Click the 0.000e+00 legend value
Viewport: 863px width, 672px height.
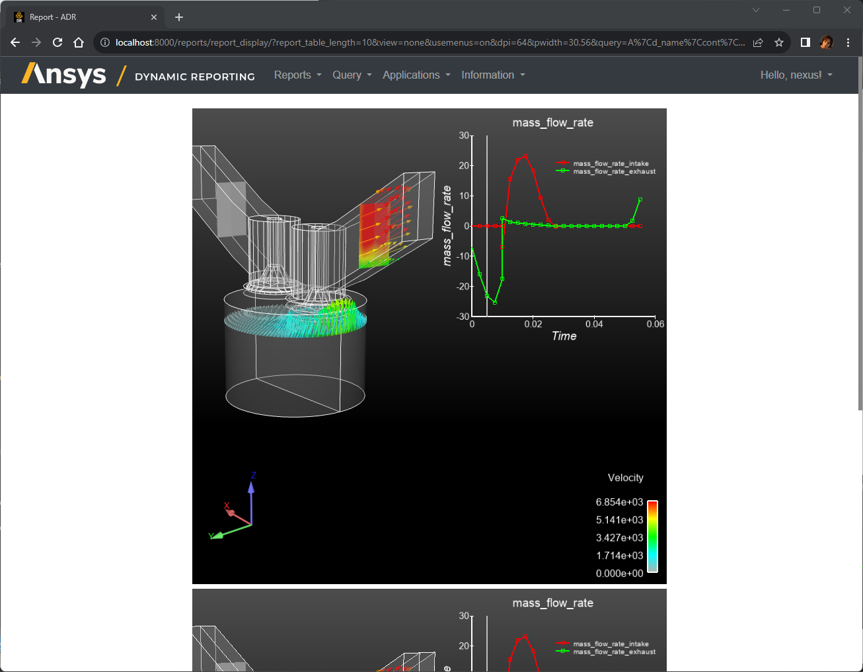[x=619, y=574]
